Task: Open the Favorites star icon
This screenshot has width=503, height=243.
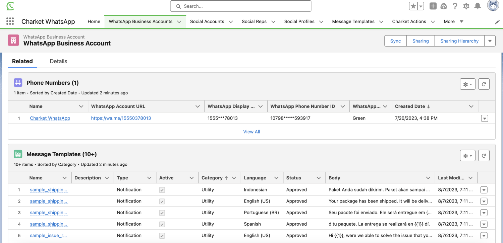Action: (x=413, y=6)
